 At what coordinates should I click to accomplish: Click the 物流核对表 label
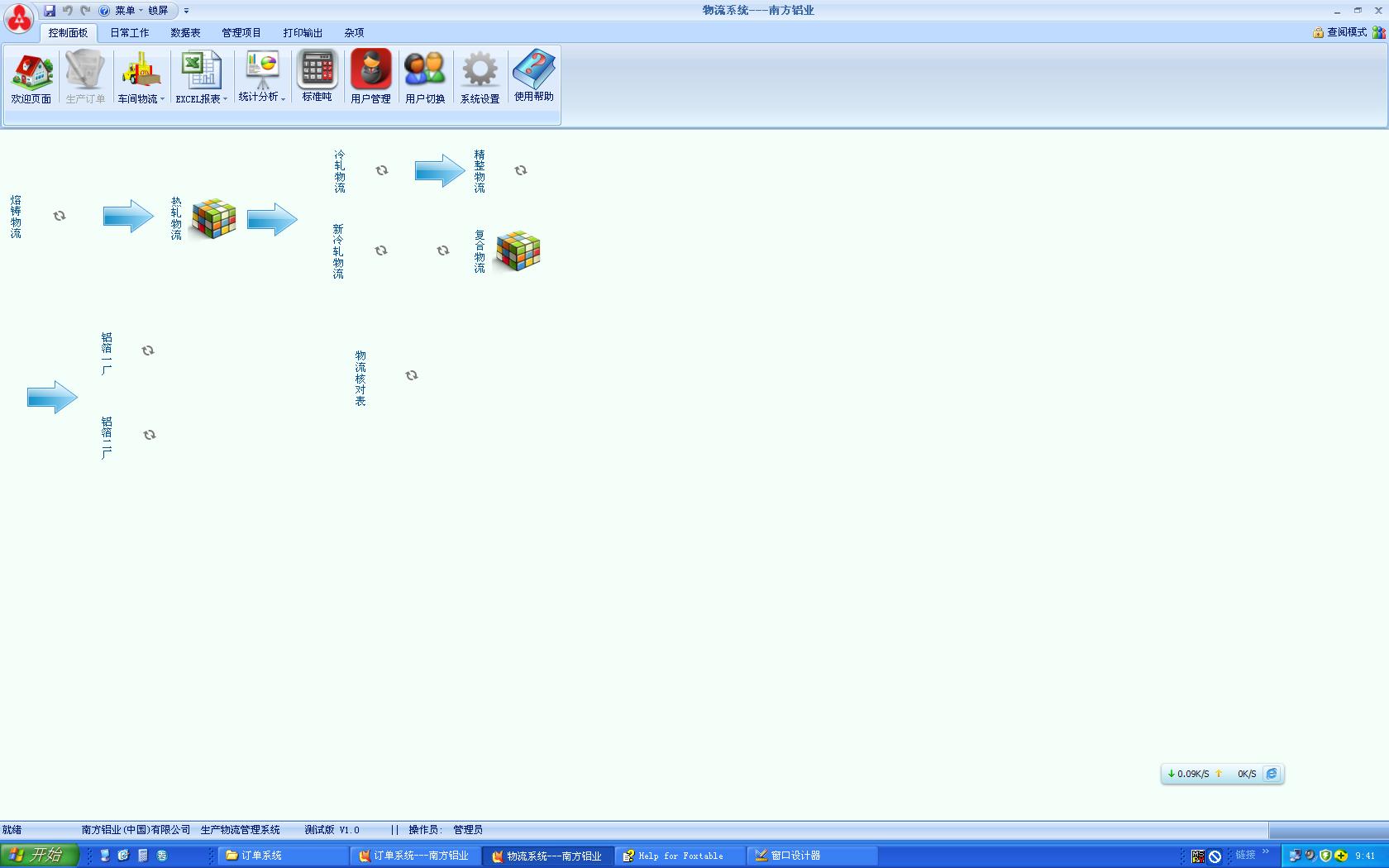tap(360, 379)
